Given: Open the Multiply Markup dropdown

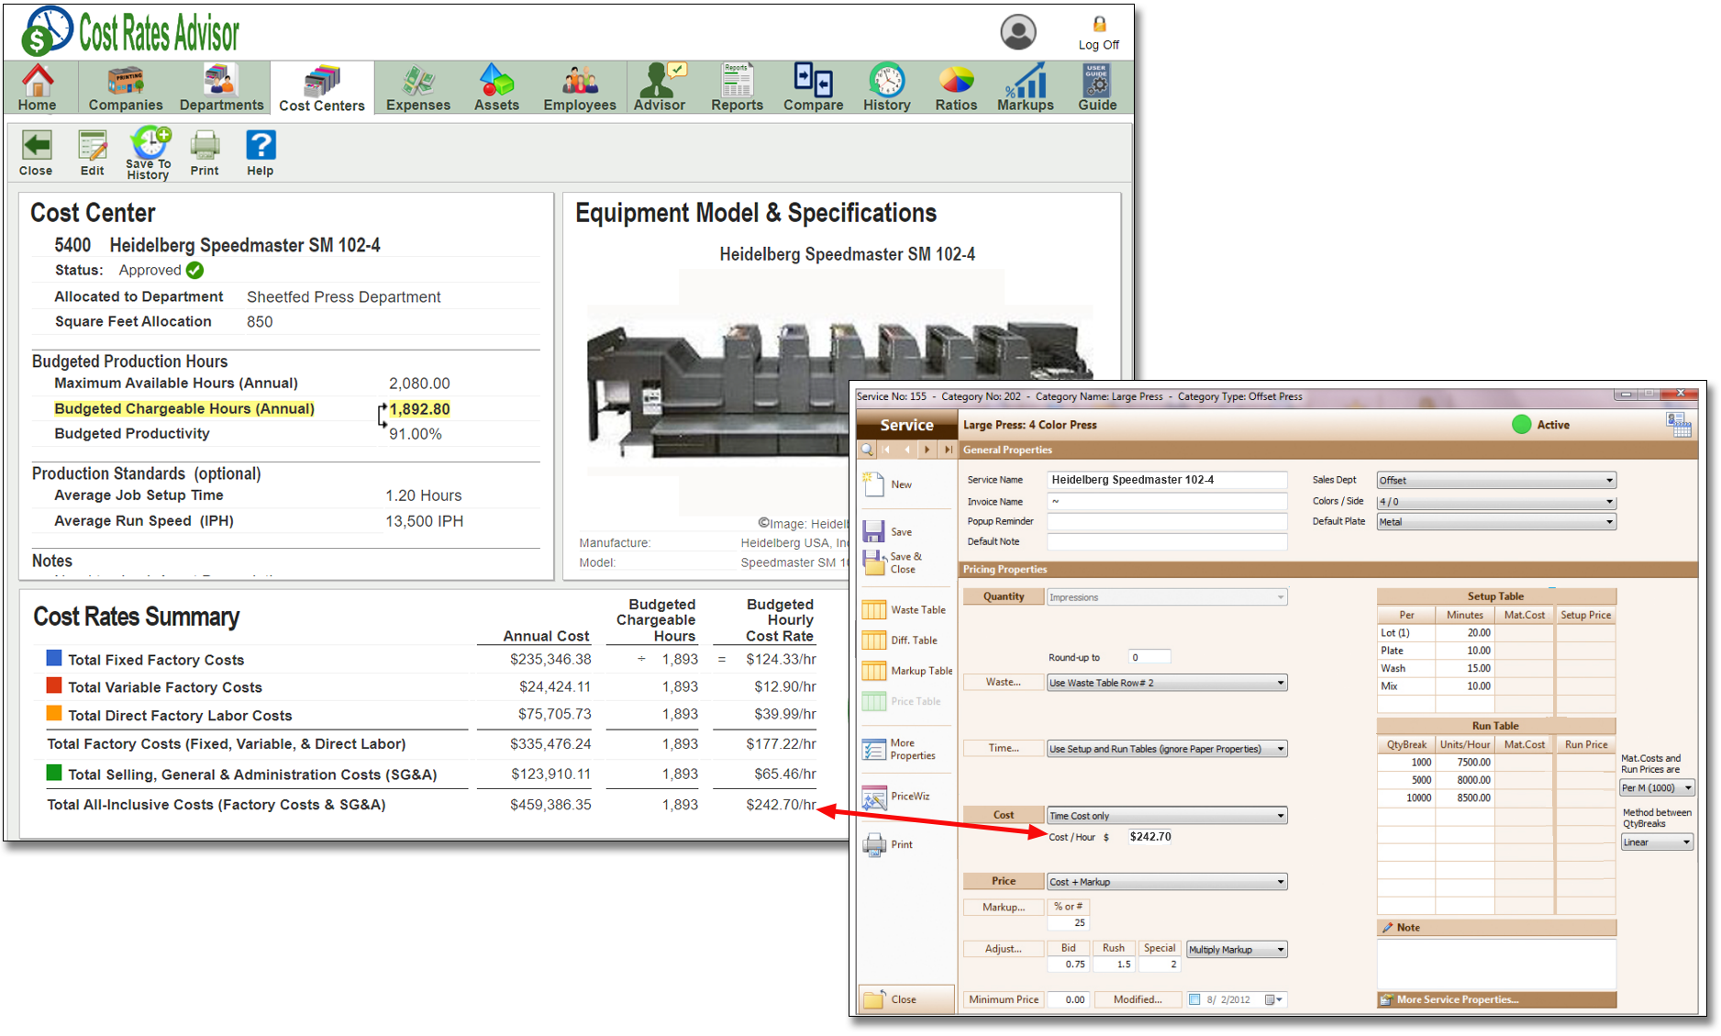Looking at the screenshot, I should click(1237, 950).
